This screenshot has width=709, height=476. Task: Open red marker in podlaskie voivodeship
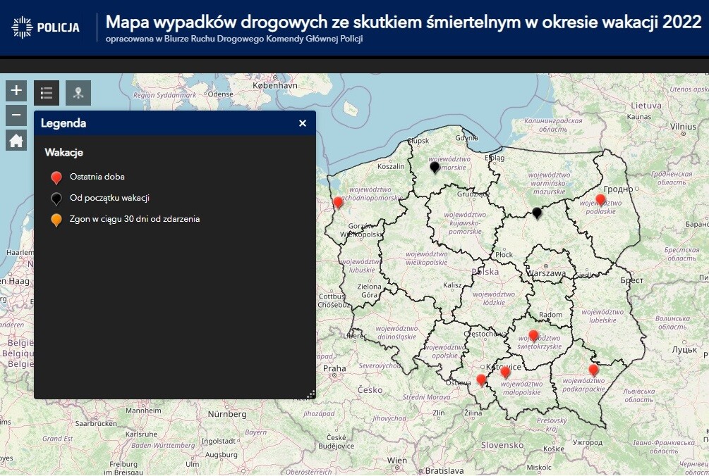pyautogui.click(x=600, y=200)
